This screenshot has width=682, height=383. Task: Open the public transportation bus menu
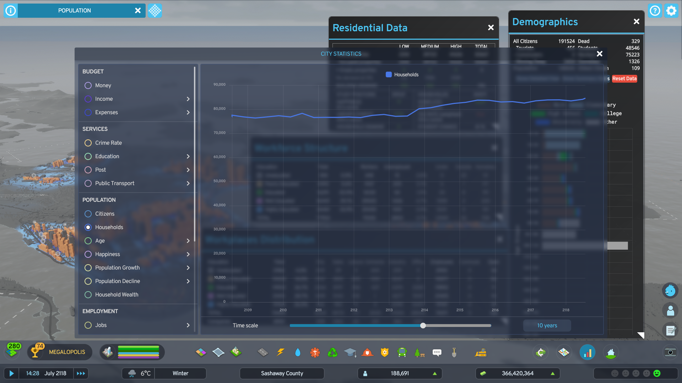point(402,352)
